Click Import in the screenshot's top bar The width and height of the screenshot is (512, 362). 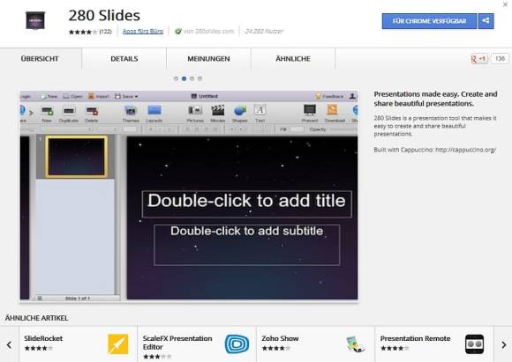click(x=99, y=96)
